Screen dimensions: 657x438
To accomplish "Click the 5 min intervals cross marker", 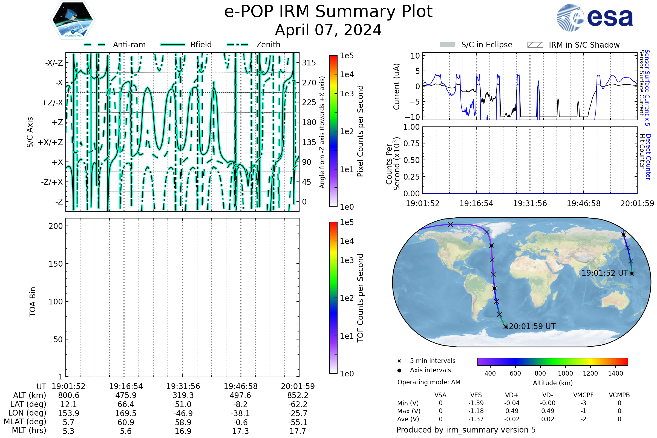I will tap(399, 361).
